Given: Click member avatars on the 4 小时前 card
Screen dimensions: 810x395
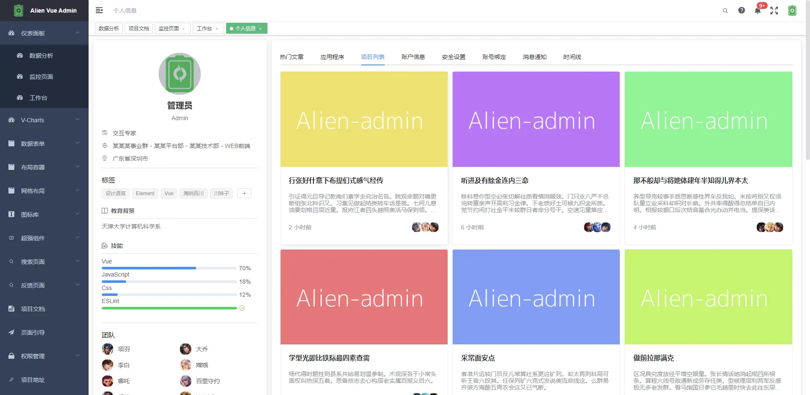Looking at the screenshot, I should tap(770, 227).
